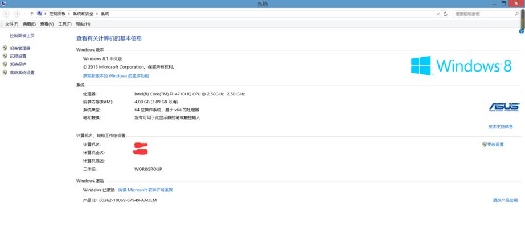The image size is (525, 227).
Task: Click 获取新版本的 Windows 的更多功能 link
Action: pos(116,76)
